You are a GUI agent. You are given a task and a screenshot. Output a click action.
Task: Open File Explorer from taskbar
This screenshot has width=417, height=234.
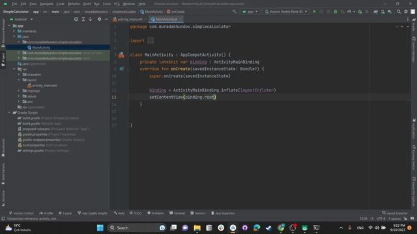(x=197, y=227)
